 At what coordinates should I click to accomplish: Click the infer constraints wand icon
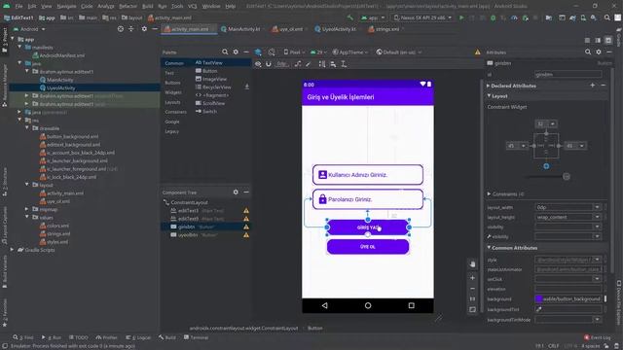click(309, 64)
